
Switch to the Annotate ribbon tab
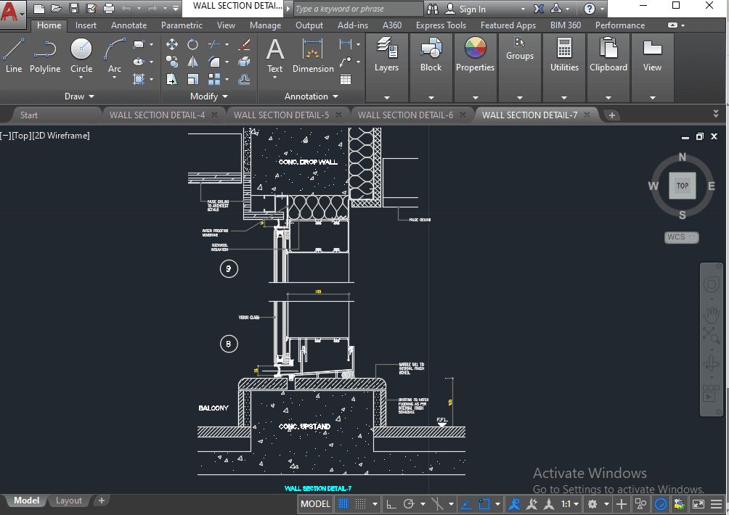pos(129,25)
